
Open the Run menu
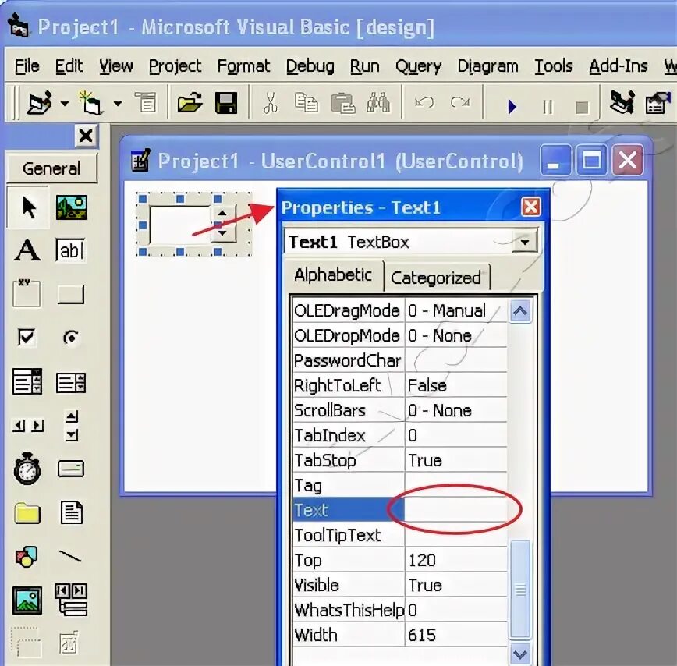tap(364, 66)
